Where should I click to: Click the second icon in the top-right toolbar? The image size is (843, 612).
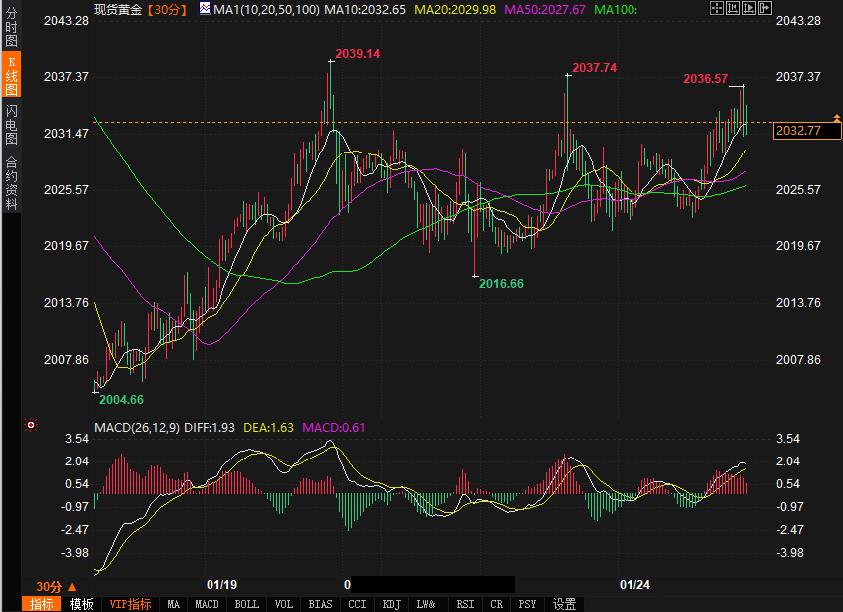click(733, 8)
